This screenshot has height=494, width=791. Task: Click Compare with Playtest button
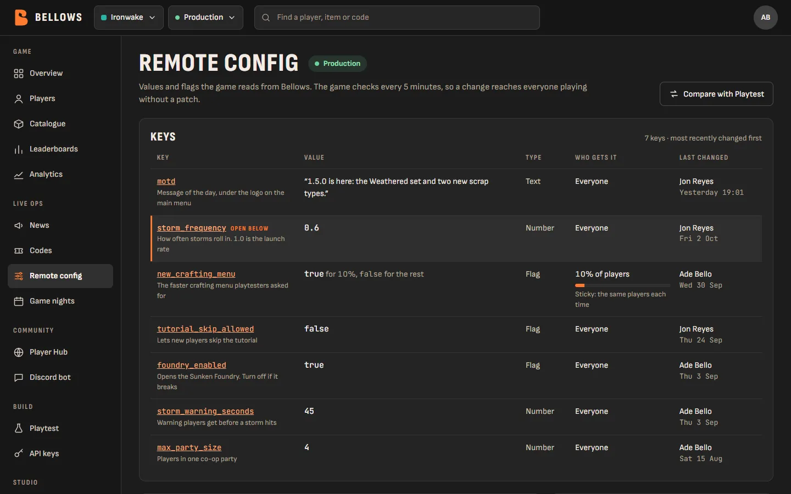tap(716, 94)
